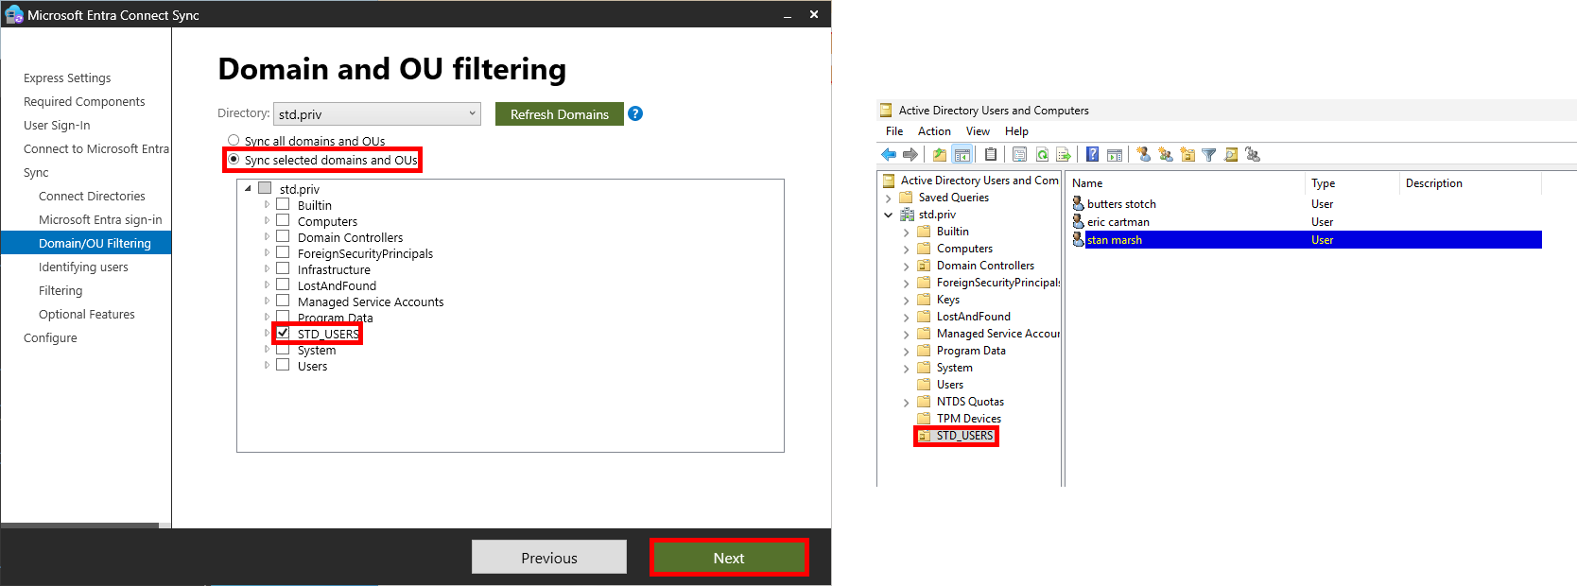Click the Previous button
1577x586 pixels.
click(549, 558)
